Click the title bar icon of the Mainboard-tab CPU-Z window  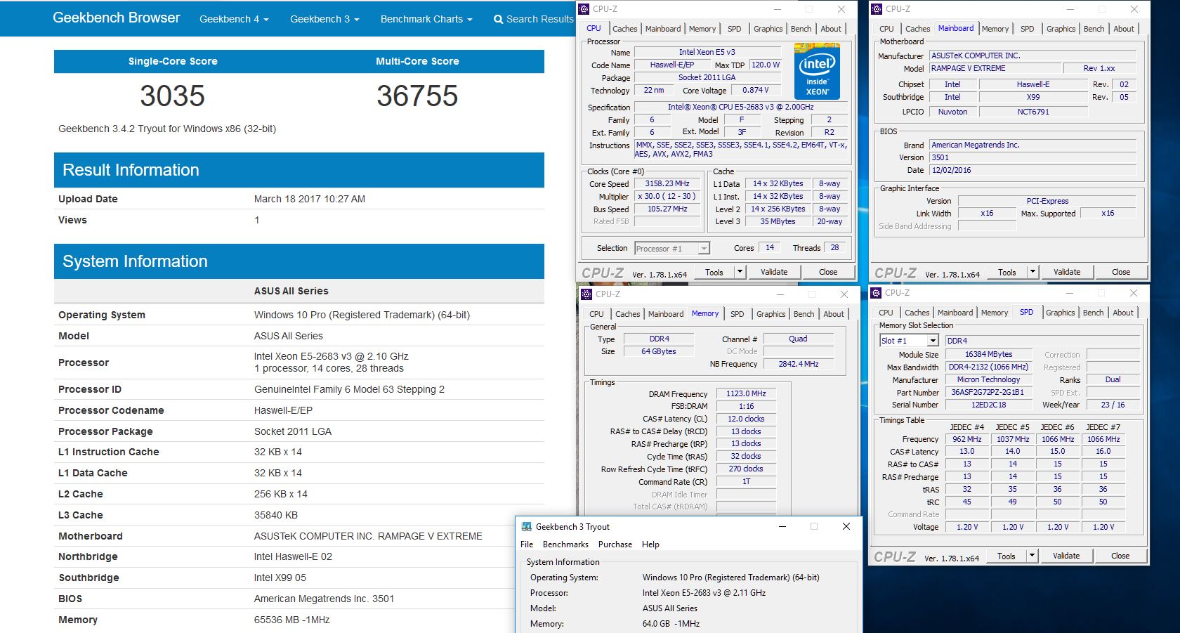point(877,9)
